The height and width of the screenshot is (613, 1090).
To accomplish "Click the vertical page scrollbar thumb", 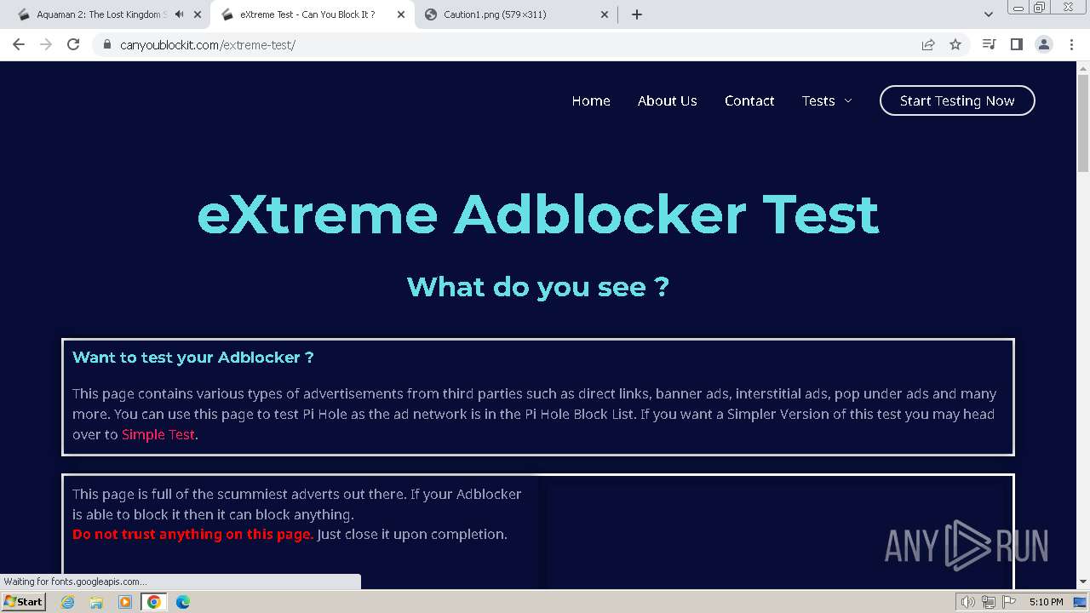I will (x=1083, y=123).
